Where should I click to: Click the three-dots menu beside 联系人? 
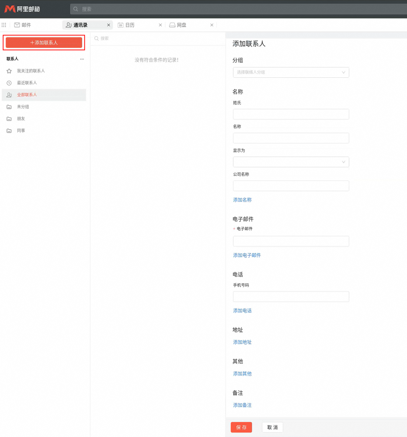[82, 59]
